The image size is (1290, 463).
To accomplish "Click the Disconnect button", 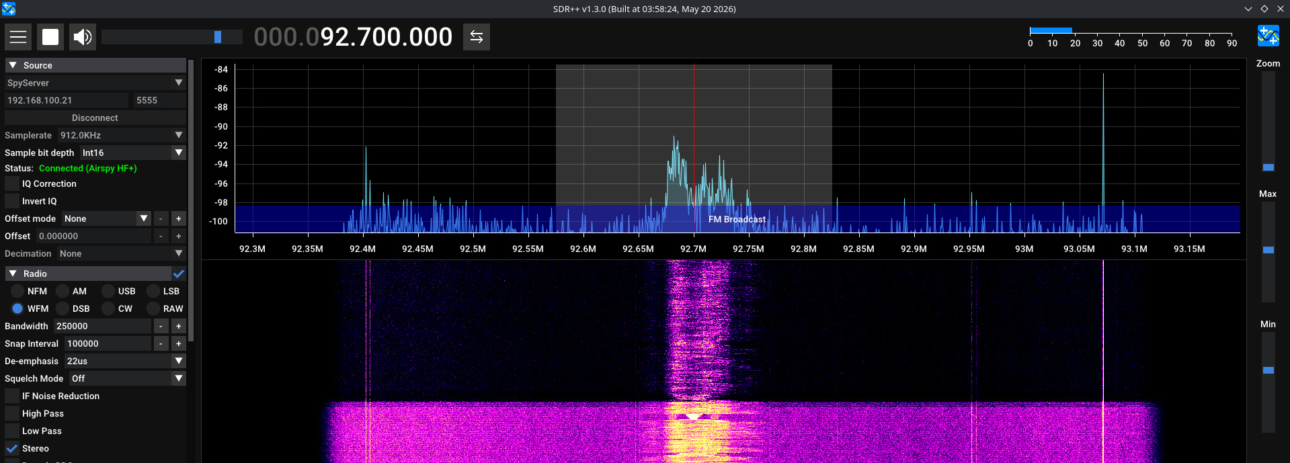I will coord(95,118).
